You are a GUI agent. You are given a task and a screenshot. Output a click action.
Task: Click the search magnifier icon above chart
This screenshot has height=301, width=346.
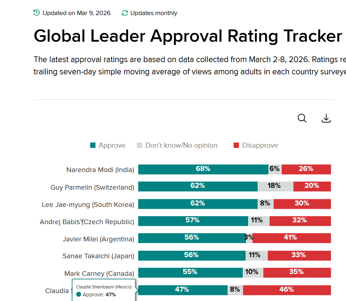pyautogui.click(x=302, y=118)
